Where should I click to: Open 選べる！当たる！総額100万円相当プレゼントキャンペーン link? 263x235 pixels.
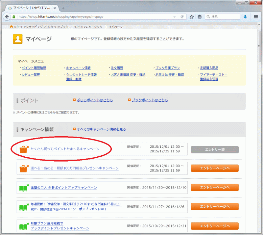tap(75, 168)
